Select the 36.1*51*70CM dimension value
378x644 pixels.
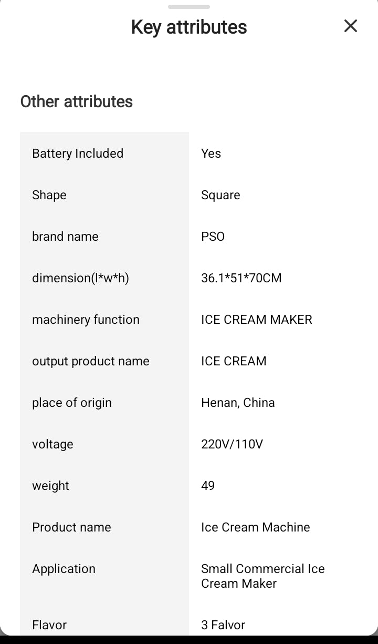tap(241, 278)
